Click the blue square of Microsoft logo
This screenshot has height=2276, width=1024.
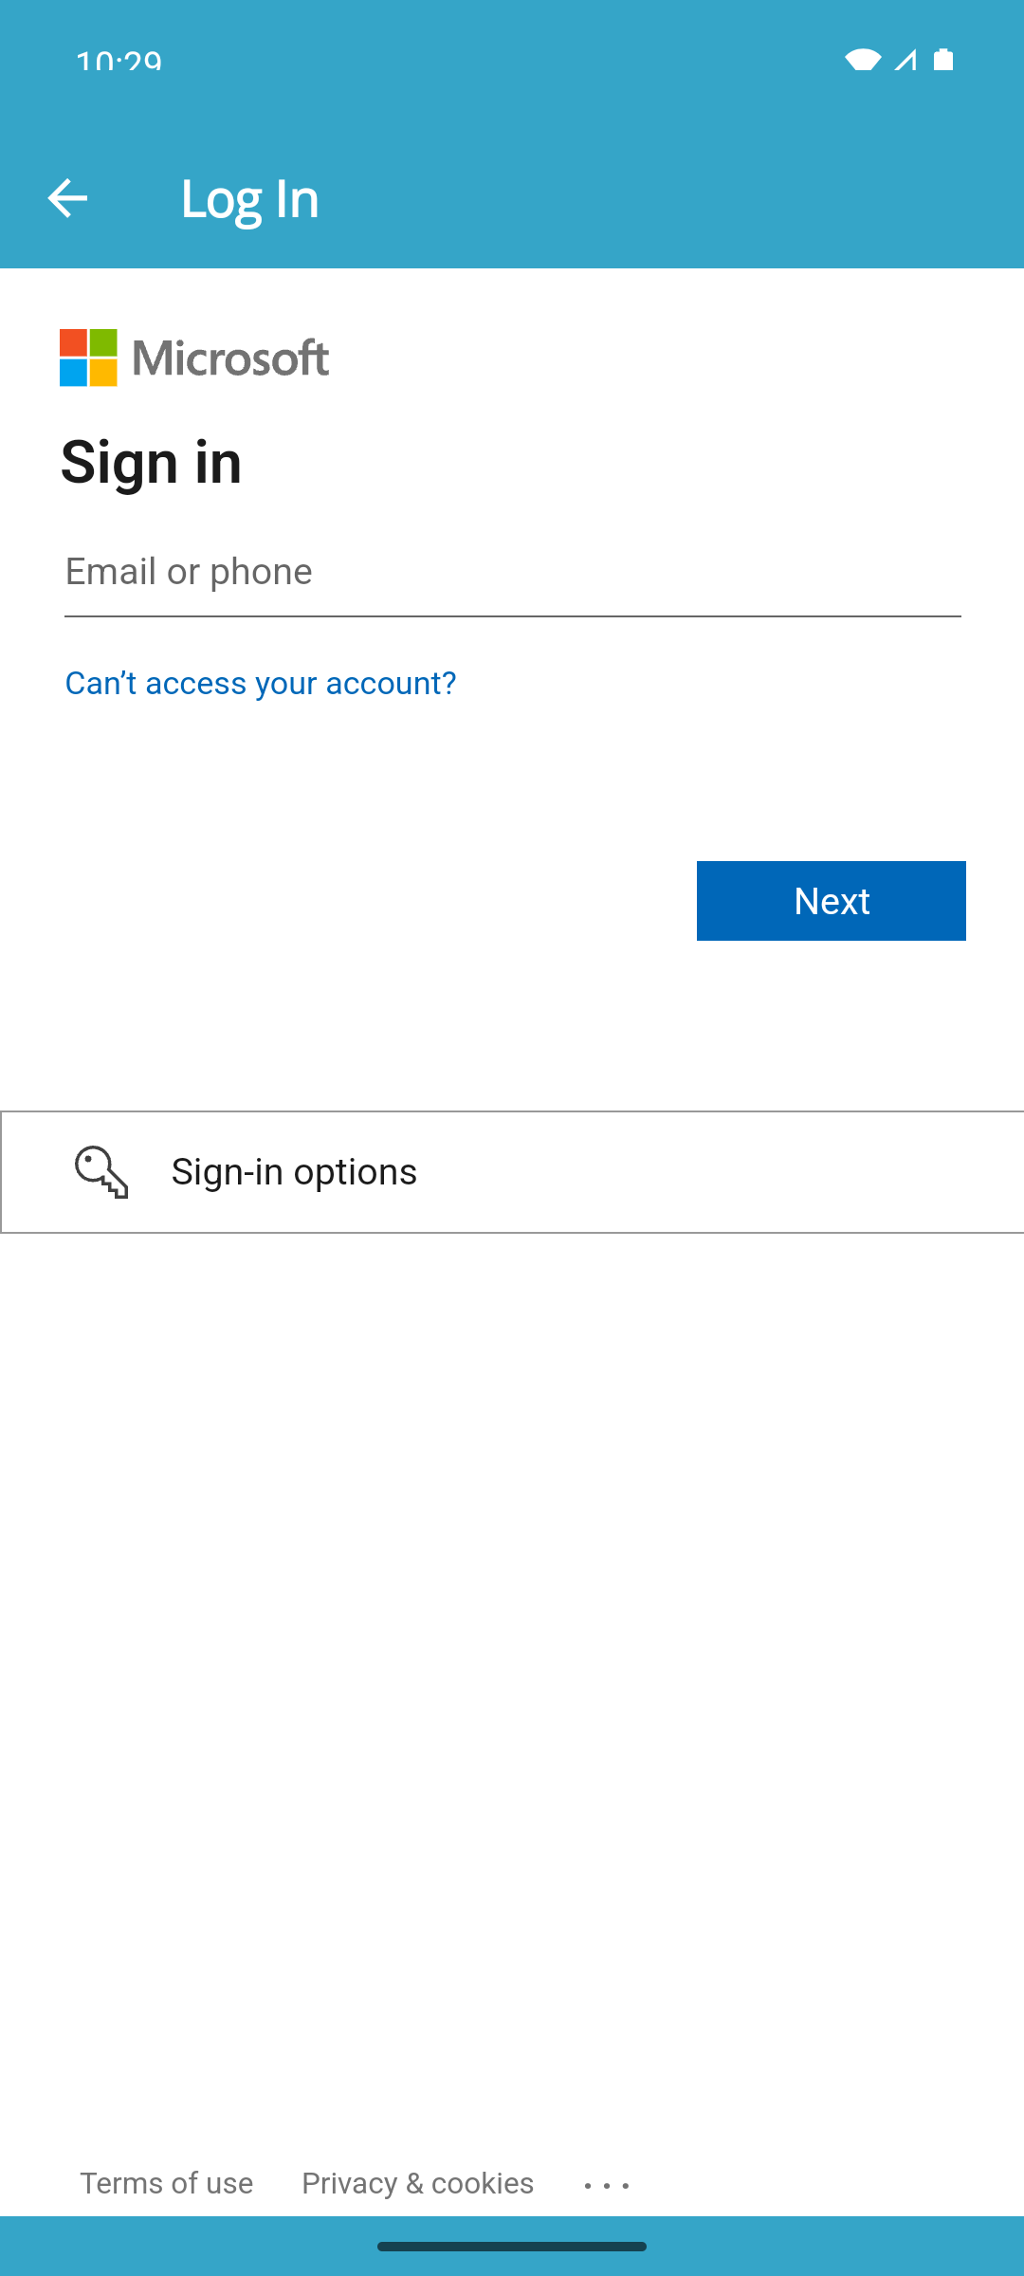[x=74, y=373]
